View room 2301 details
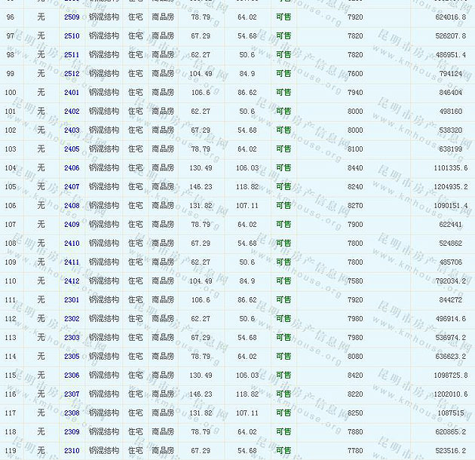This screenshot has width=475, height=460. (72, 299)
